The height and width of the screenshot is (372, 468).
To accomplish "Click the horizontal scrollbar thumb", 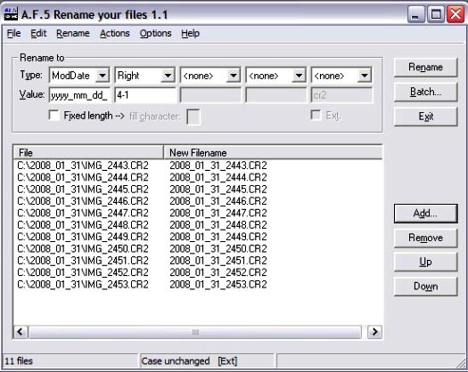I will tap(195, 332).
